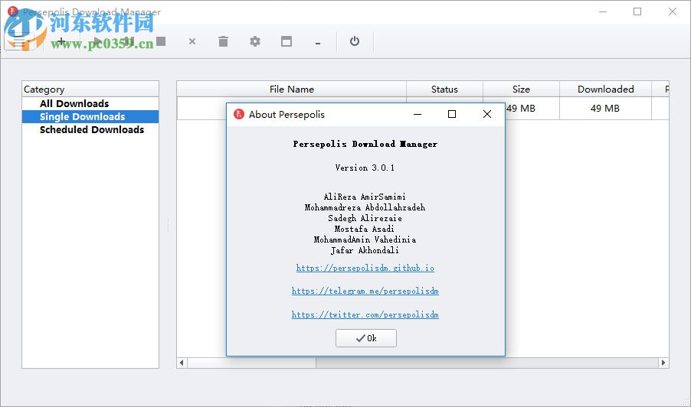Minimize the main Persepolis window
The height and width of the screenshot is (407, 691).
pos(603,11)
